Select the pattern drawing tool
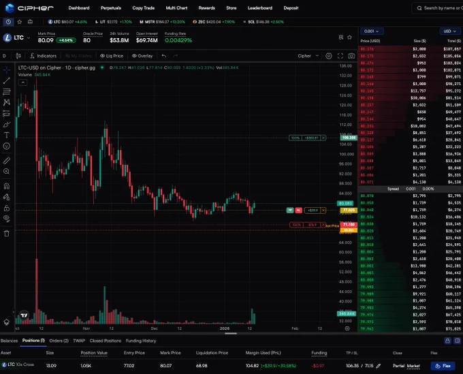This screenshot has width=463, height=374. pyautogui.click(x=7, y=102)
